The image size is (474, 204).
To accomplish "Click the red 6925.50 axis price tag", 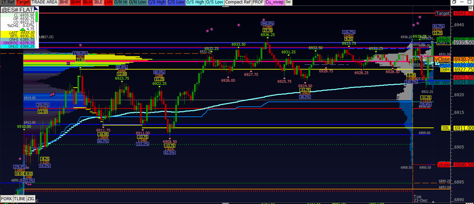I will [463, 78].
